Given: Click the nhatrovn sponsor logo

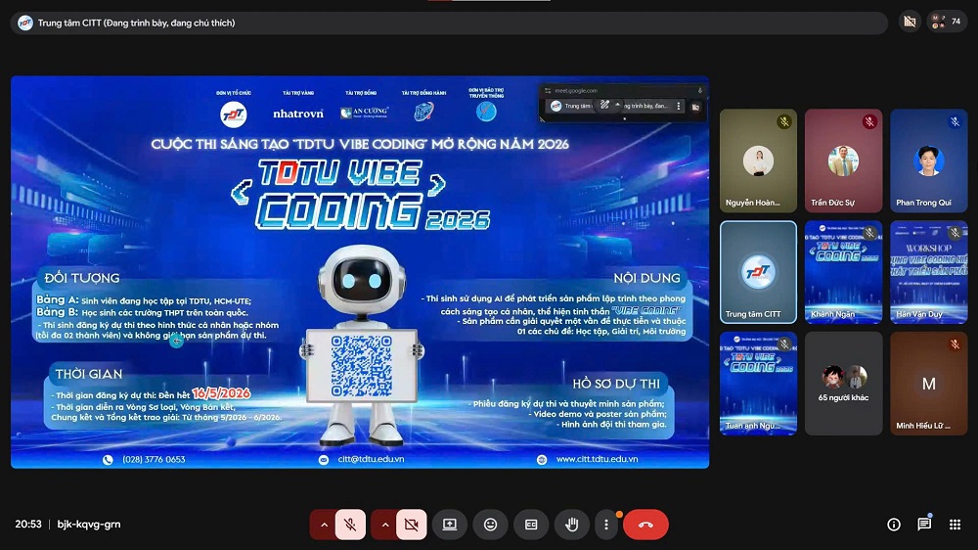Looking at the screenshot, I should [x=298, y=114].
